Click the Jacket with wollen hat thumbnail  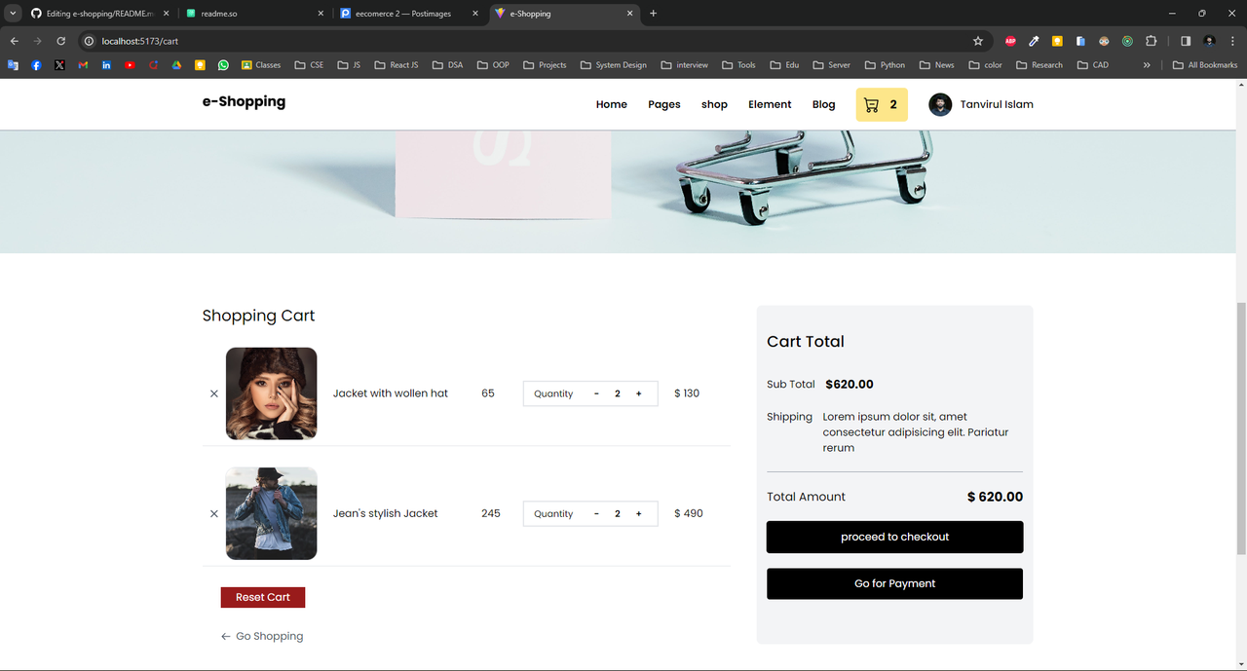[272, 393]
